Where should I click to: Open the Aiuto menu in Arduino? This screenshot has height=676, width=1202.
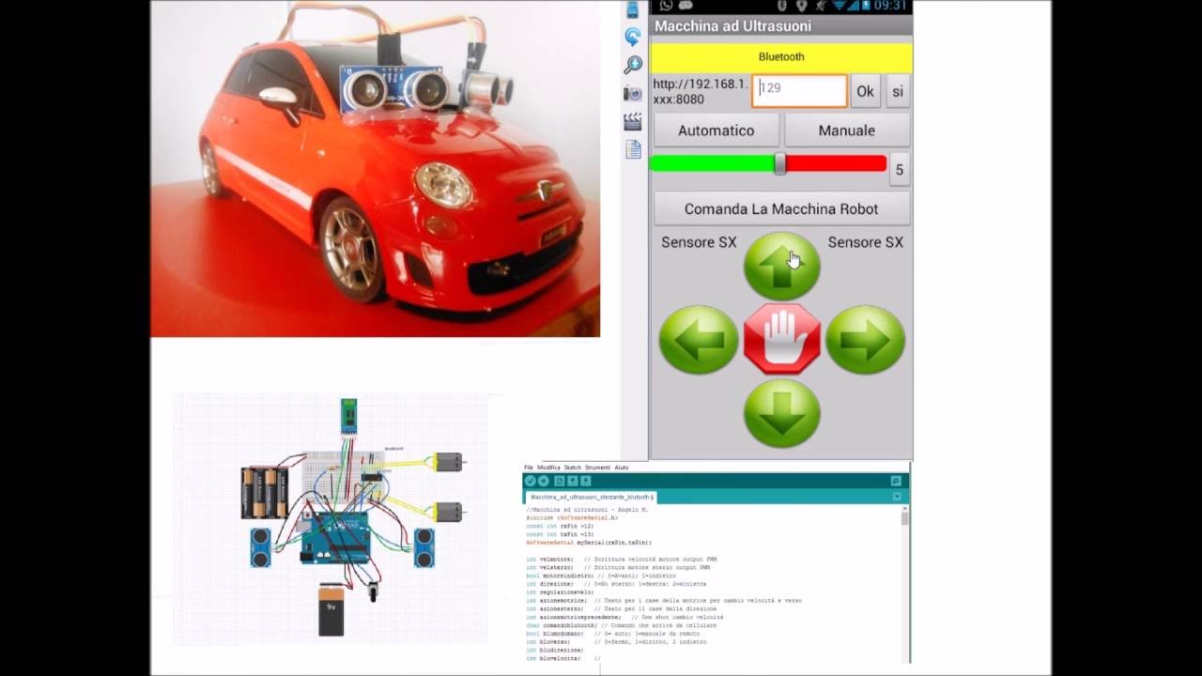tap(622, 468)
